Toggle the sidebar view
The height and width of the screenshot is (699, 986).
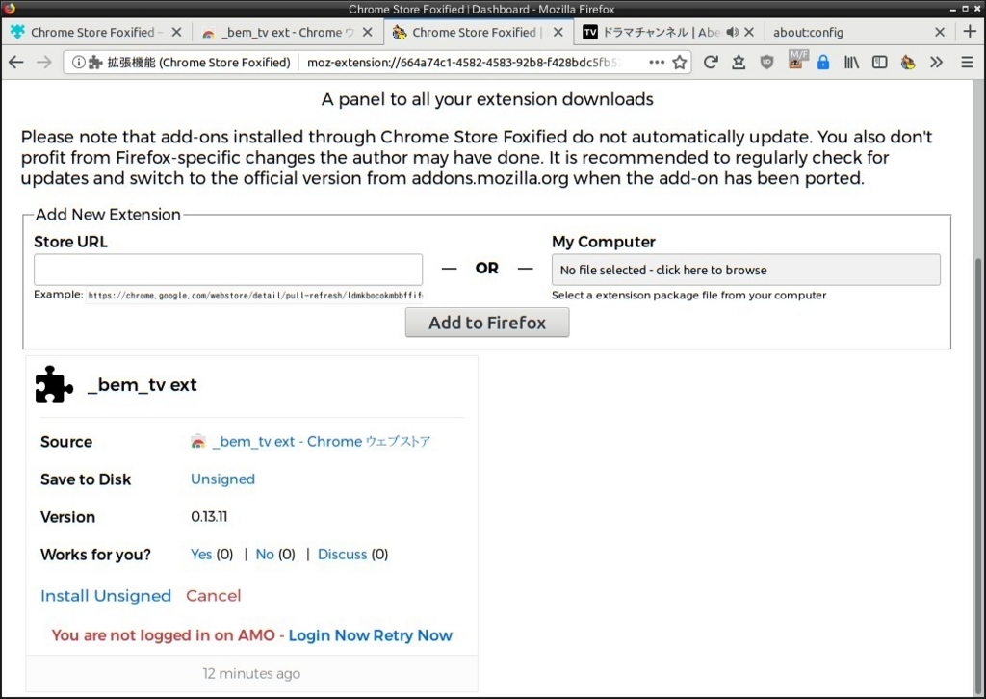pyautogui.click(x=880, y=63)
